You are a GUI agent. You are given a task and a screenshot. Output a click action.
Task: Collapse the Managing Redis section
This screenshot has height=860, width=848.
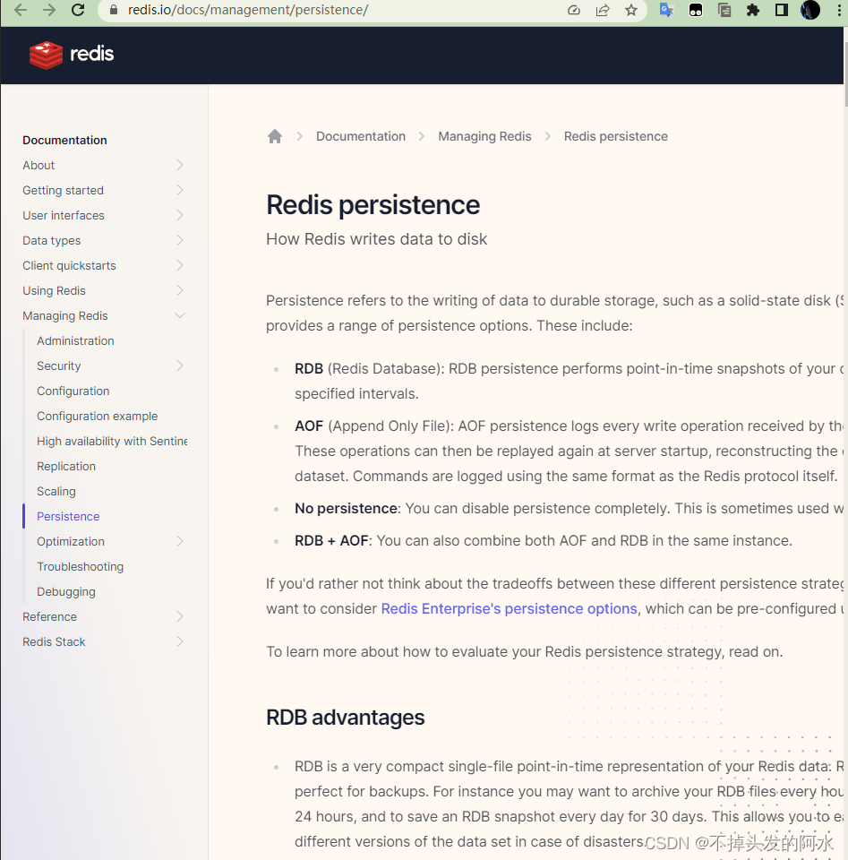coord(179,315)
